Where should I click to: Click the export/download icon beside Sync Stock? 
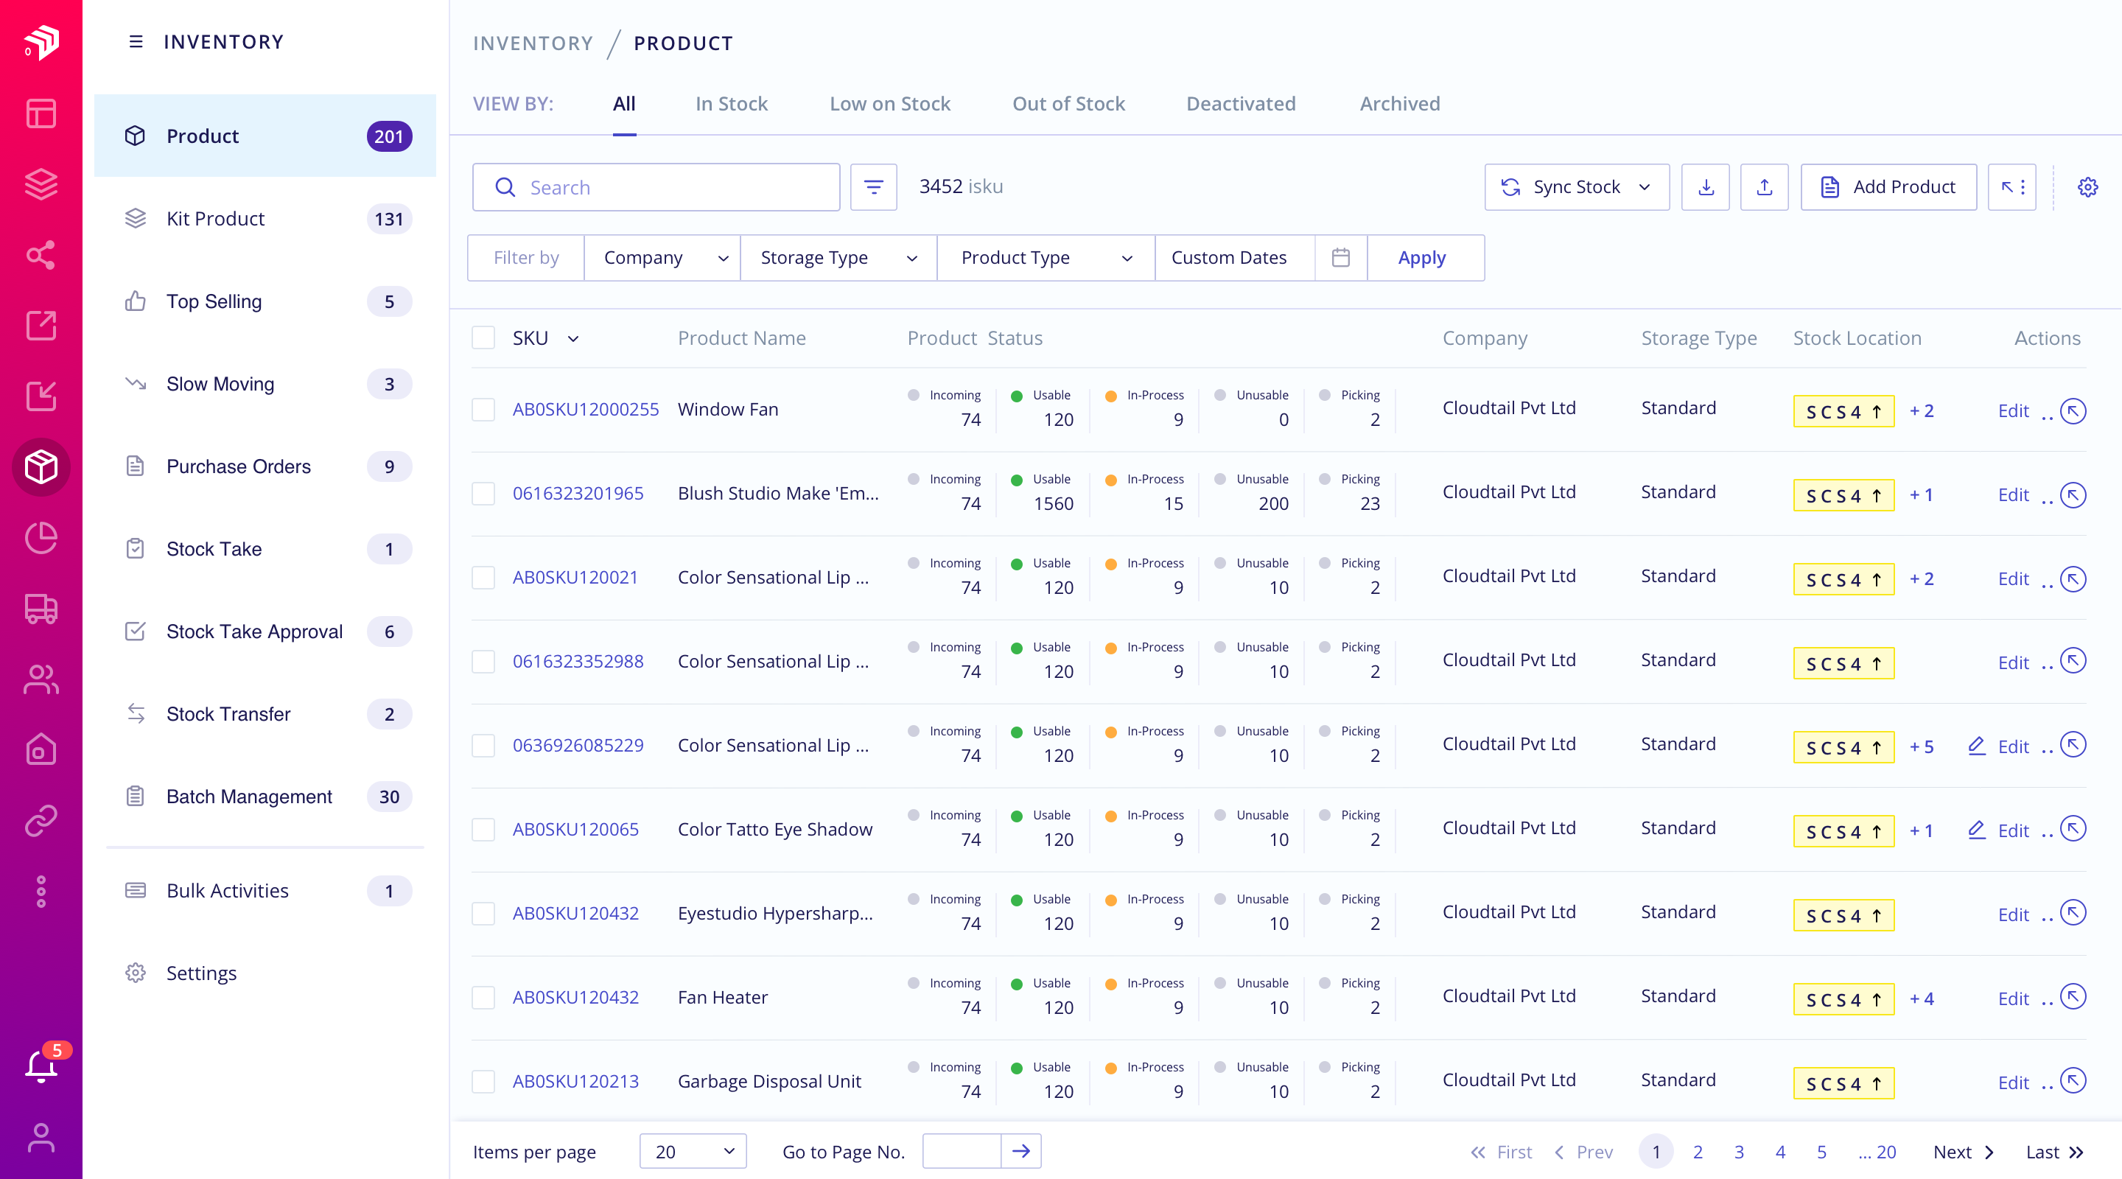[x=1705, y=187]
